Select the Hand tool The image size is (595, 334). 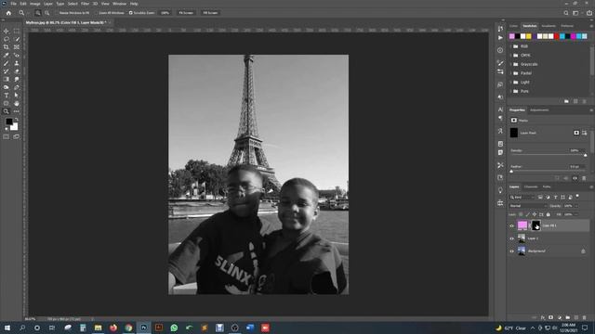17,103
